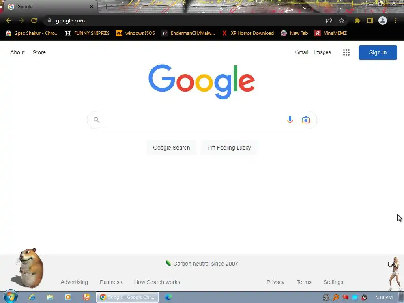This screenshot has height=303, width=404.
Task: Open the Privacy footer link
Action: pyautogui.click(x=275, y=282)
